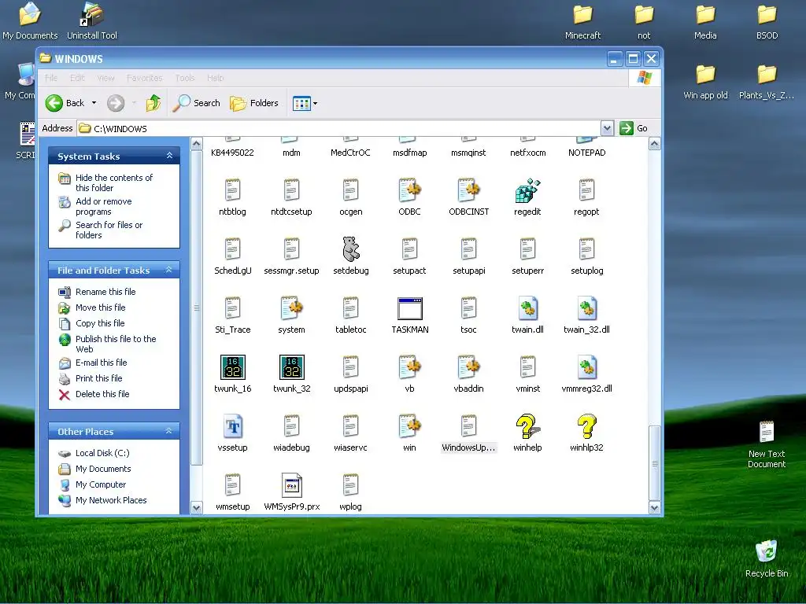Open Local Disk (C:) in Other Places
The image size is (806, 604).
point(102,453)
